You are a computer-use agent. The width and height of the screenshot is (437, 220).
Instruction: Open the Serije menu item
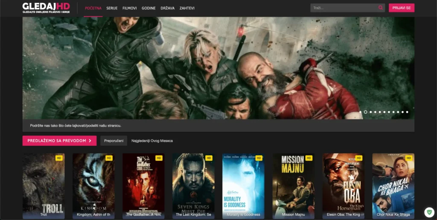click(112, 8)
